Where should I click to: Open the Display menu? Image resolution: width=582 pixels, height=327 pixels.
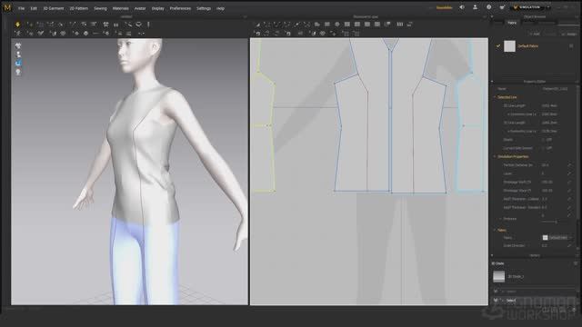tap(157, 8)
